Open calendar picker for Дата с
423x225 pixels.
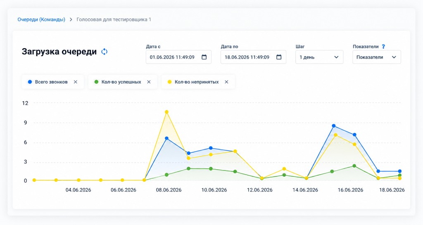tap(204, 57)
